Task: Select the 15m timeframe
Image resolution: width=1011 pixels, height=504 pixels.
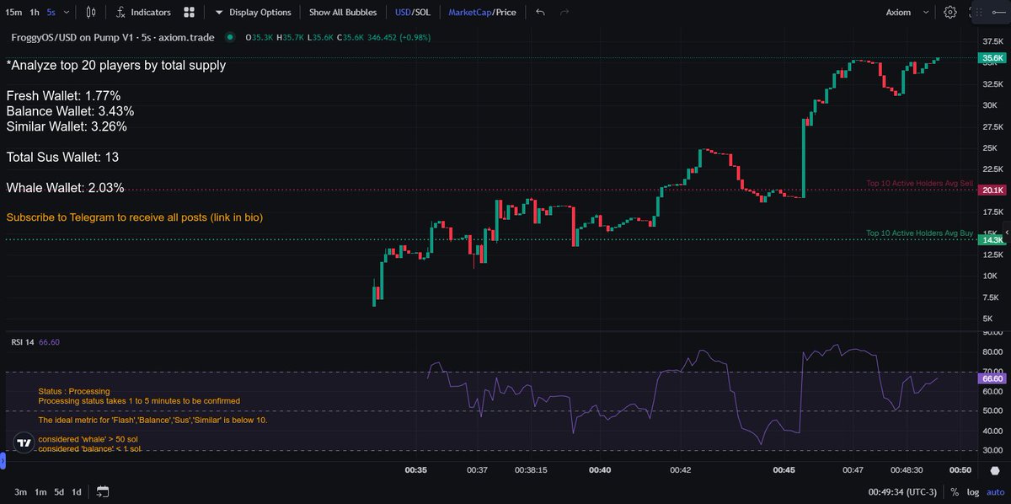Action: [x=15, y=12]
